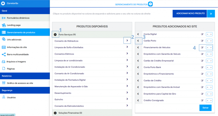The image size is (218, 116).
Task: Add Guincho using its right arrow
Action: (x=127, y=99)
